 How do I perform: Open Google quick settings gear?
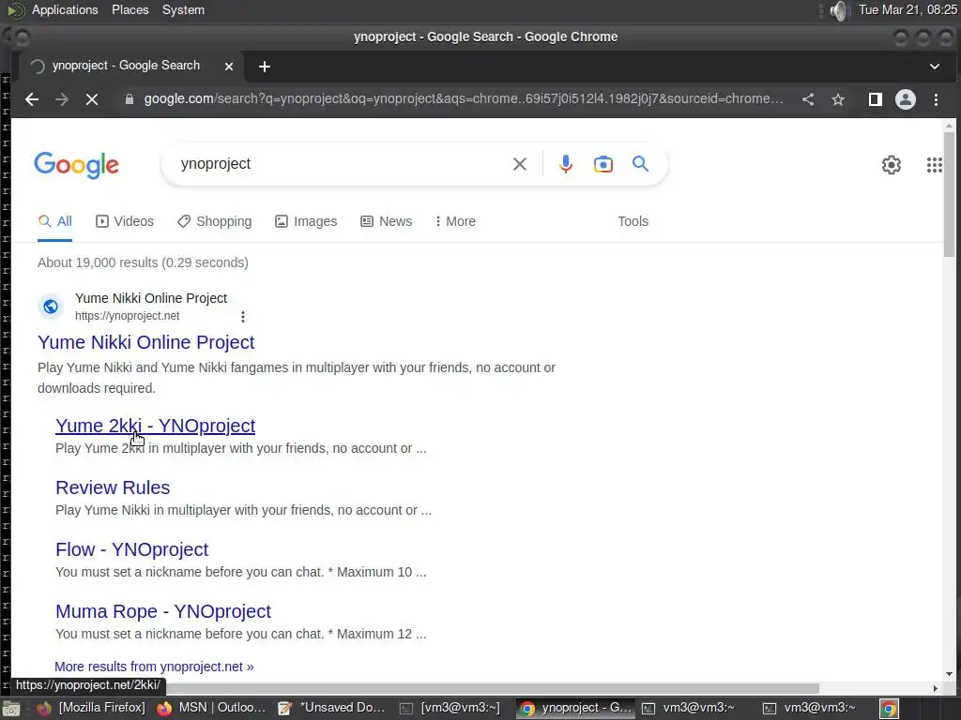(x=892, y=165)
